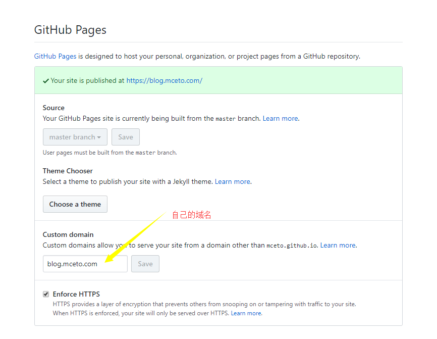Click the GitHub Pages page title
This screenshot has height=339, width=437.
pos(70,30)
